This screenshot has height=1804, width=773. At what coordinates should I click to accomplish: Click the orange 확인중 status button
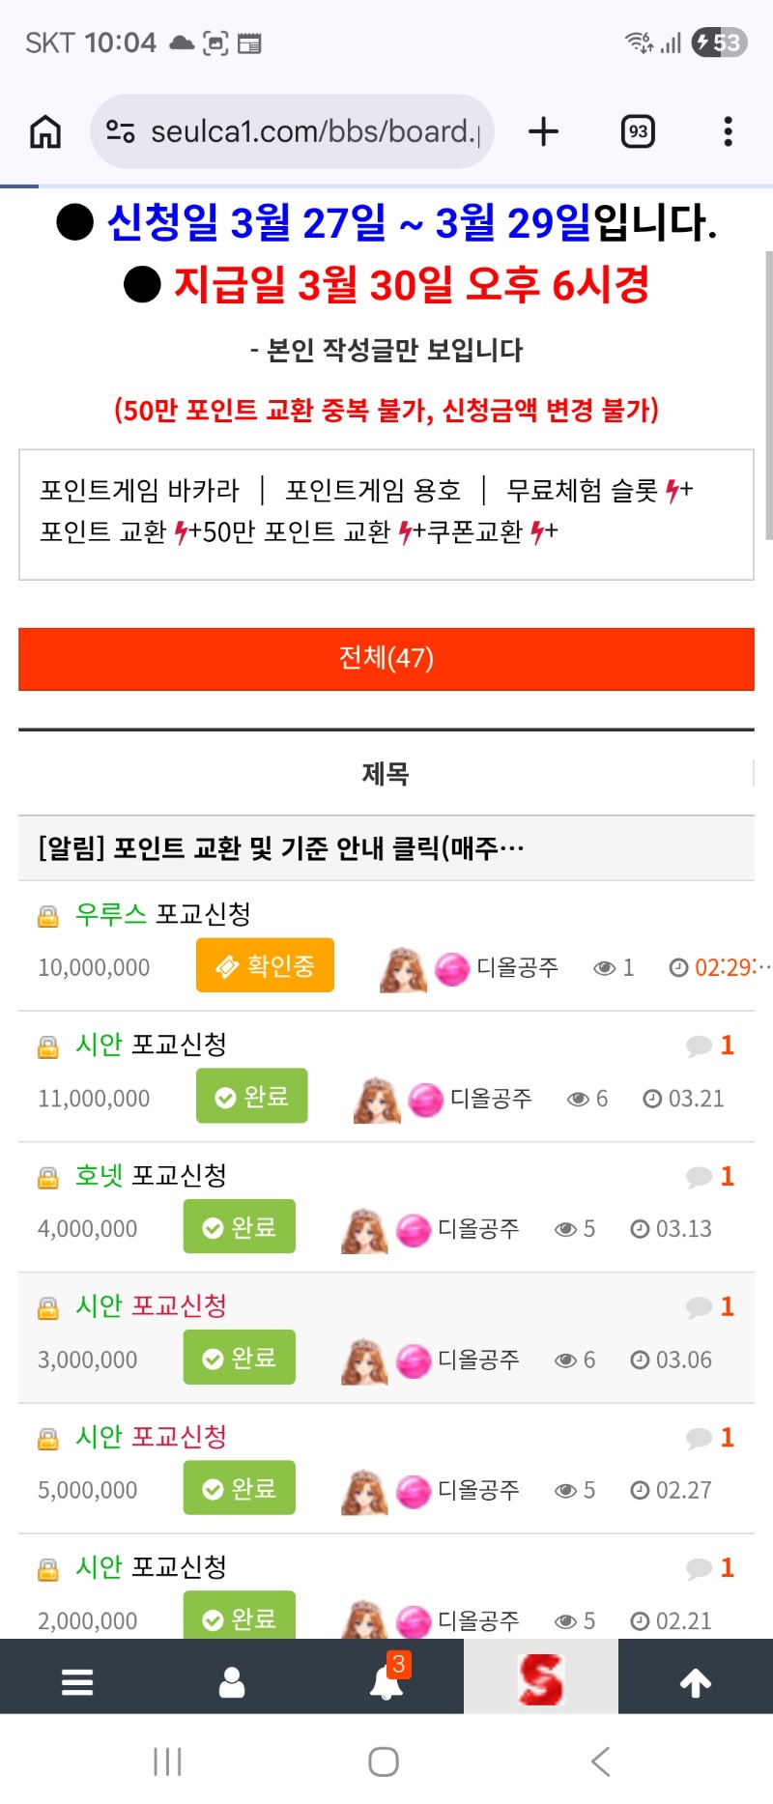265,965
